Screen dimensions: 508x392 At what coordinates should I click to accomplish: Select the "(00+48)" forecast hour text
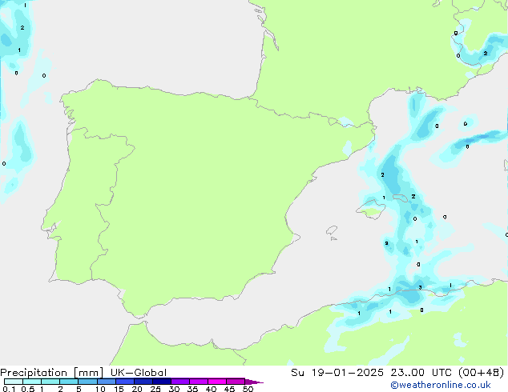coord(482,373)
